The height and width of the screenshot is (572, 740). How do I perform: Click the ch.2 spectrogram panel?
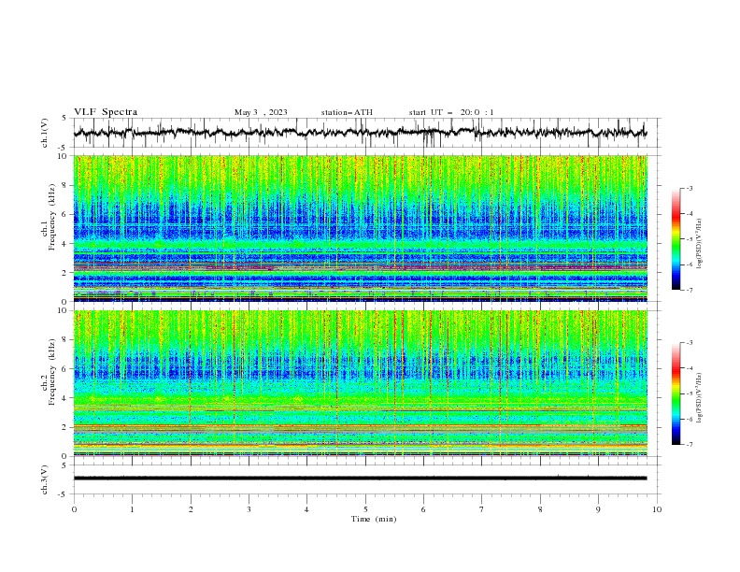coord(360,383)
